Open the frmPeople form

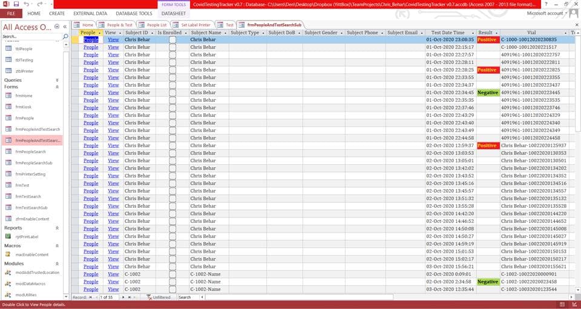(24, 118)
